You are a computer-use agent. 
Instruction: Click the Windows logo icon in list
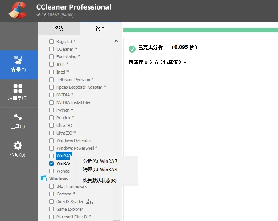click(x=44, y=178)
